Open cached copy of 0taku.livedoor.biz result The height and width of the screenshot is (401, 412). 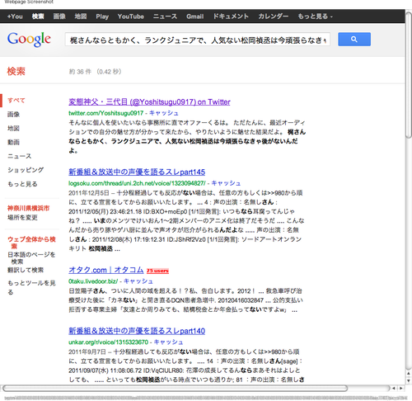tap(138, 281)
